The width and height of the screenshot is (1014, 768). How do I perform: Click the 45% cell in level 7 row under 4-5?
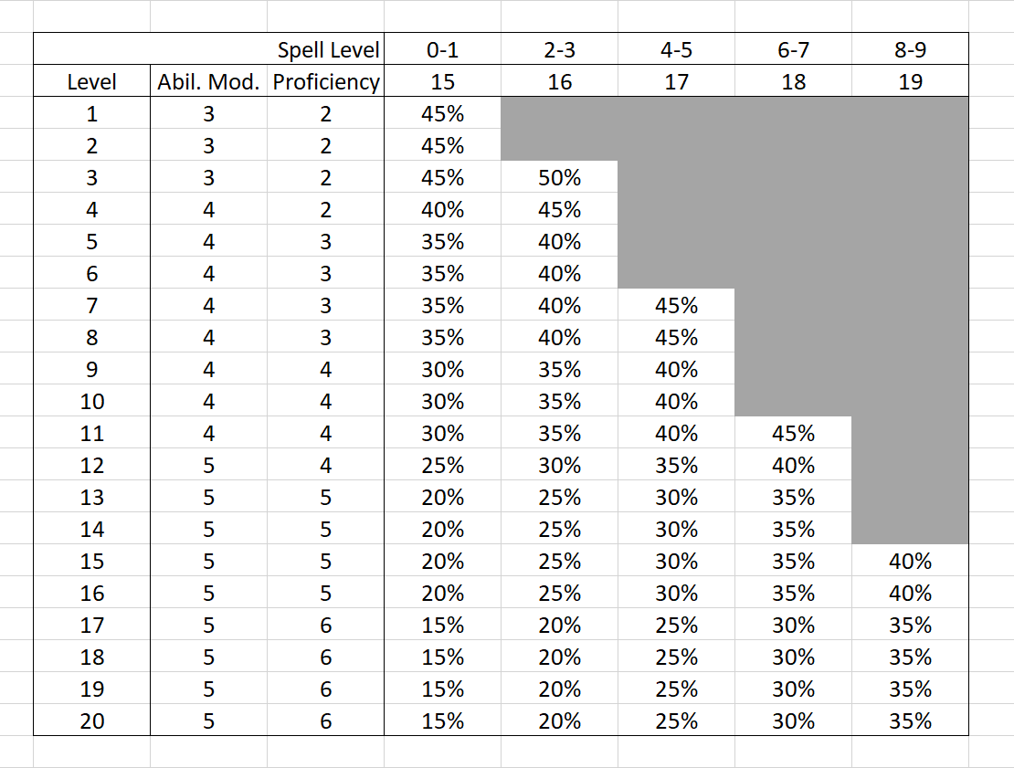click(x=676, y=305)
